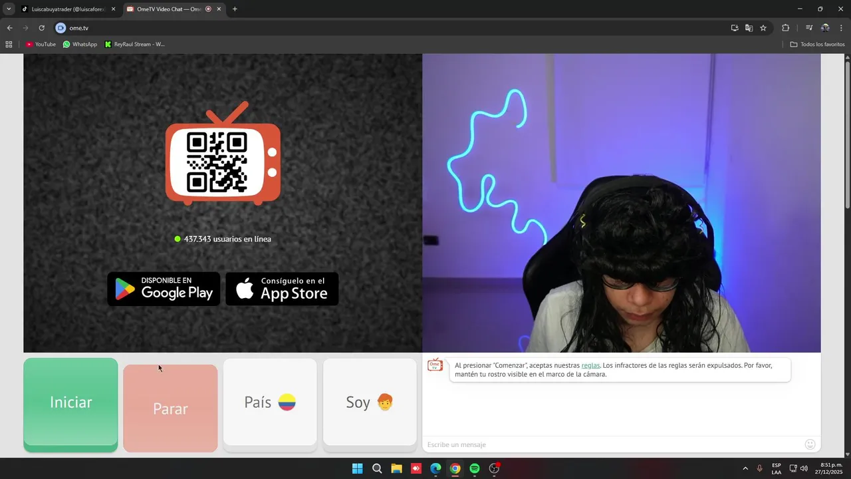Screen dimensions: 851x479
Task: Click the OmeTV avatar beside chat message
Action: (435, 365)
